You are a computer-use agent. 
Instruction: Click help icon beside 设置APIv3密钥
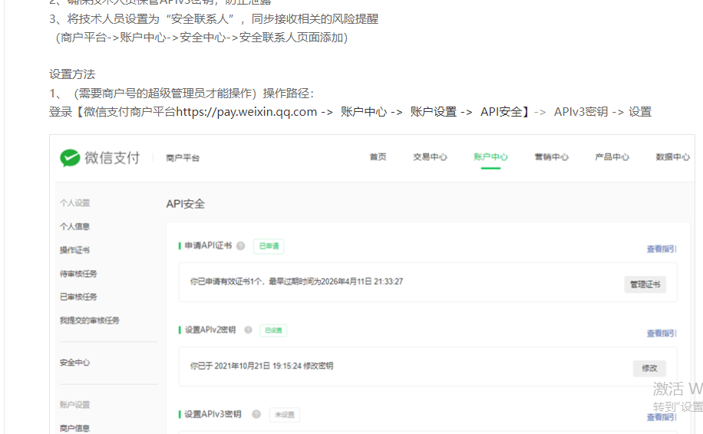[256, 414]
